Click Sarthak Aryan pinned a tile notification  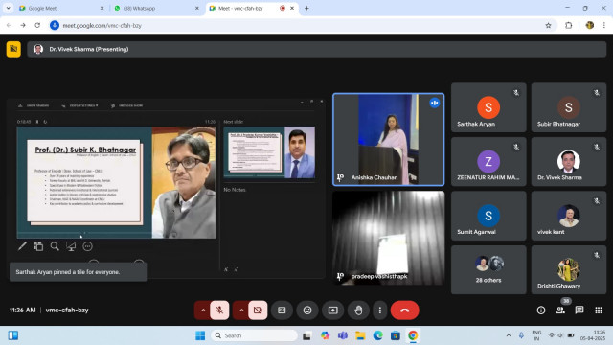[x=79, y=272]
